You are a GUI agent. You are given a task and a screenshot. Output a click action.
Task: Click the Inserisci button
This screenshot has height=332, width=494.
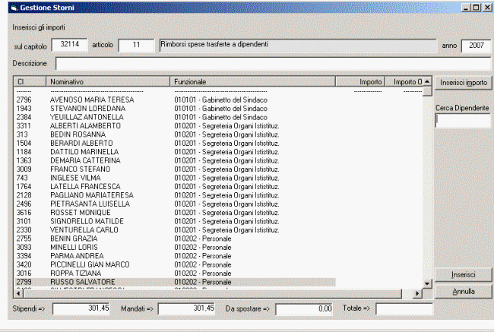click(463, 274)
